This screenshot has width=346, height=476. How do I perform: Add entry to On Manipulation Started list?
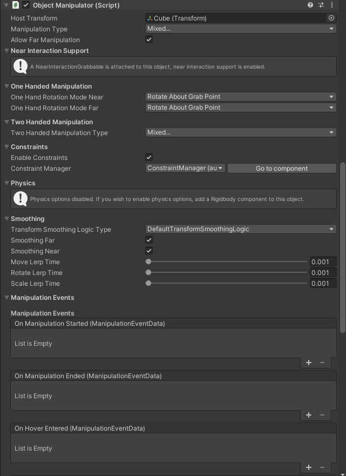[308, 363]
